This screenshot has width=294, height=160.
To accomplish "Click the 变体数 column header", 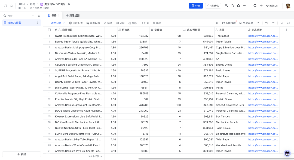I will pyautogui.click(x=166, y=30).
